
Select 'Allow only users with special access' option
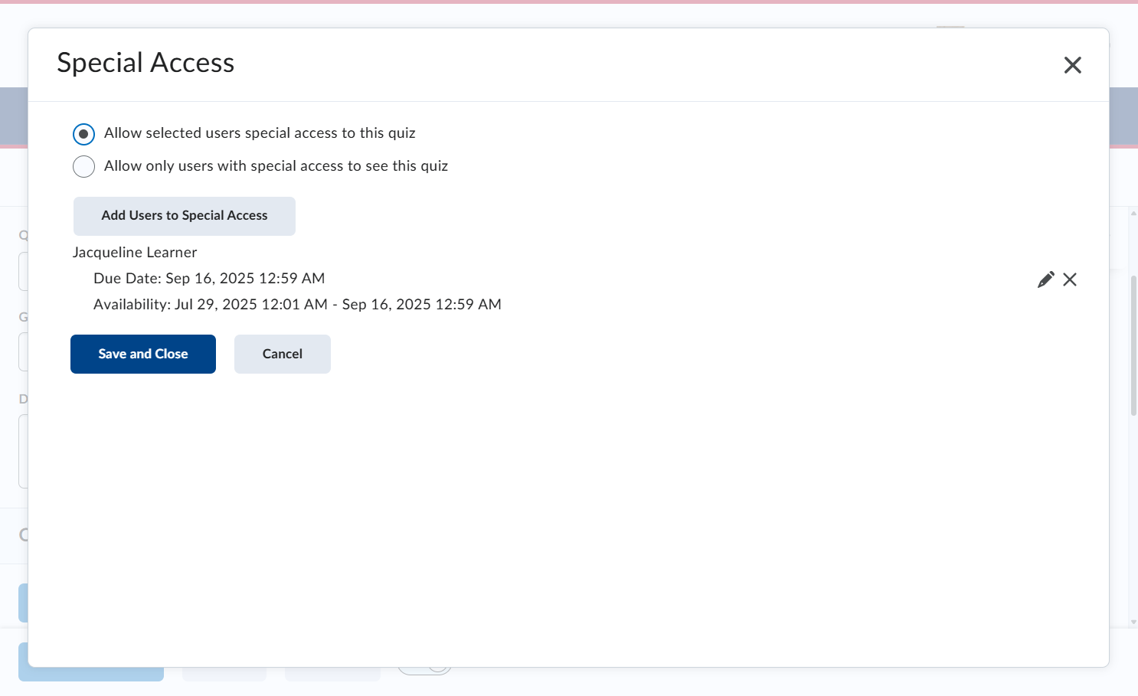click(83, 166)
